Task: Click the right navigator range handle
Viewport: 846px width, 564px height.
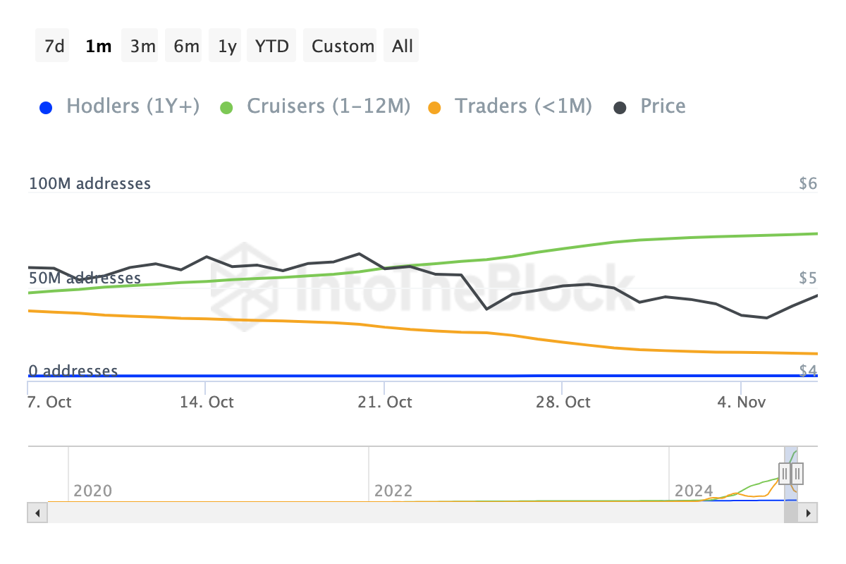Action: [x=797, y=473]
